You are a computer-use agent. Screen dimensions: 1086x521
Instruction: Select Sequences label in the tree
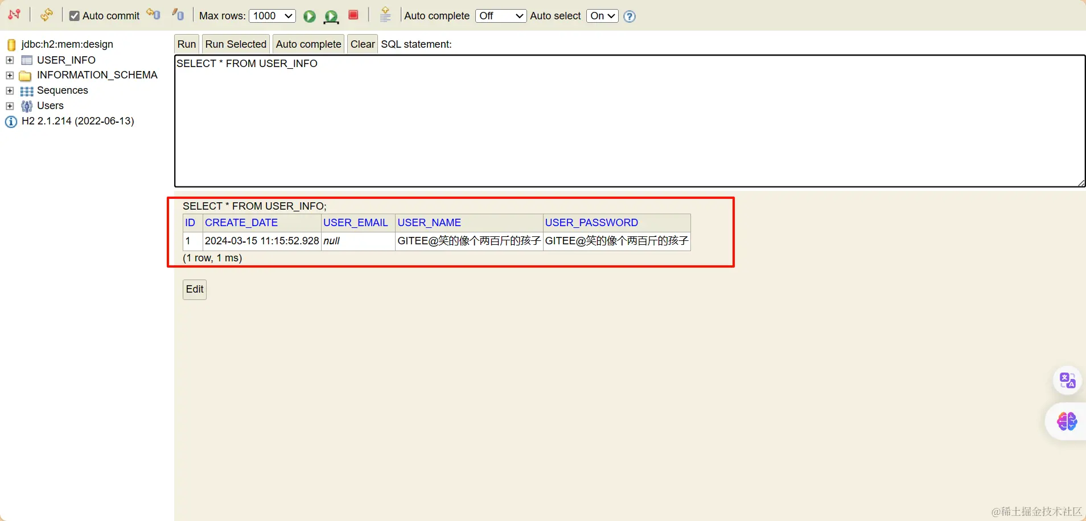tap(63, 90)
